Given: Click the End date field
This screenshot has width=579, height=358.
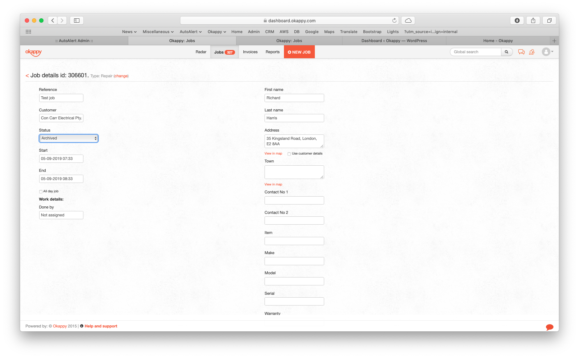Looking at the screenshot, I should pos(61,179).
